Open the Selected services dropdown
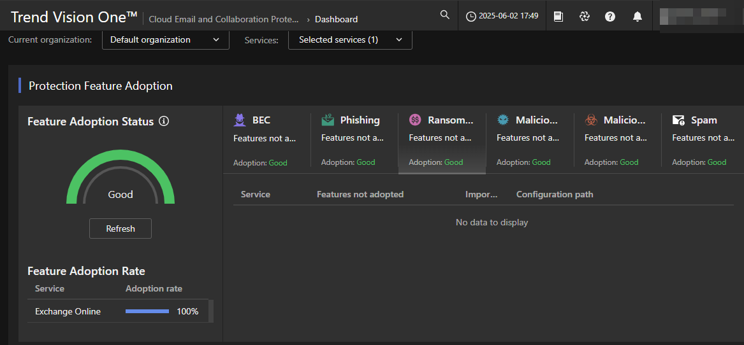 coord(350,40)
